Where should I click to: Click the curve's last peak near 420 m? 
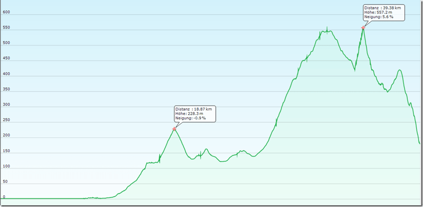pyautogui.click(x=399, y=70)
